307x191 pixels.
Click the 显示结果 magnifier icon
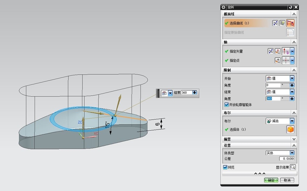coord(293,167)
